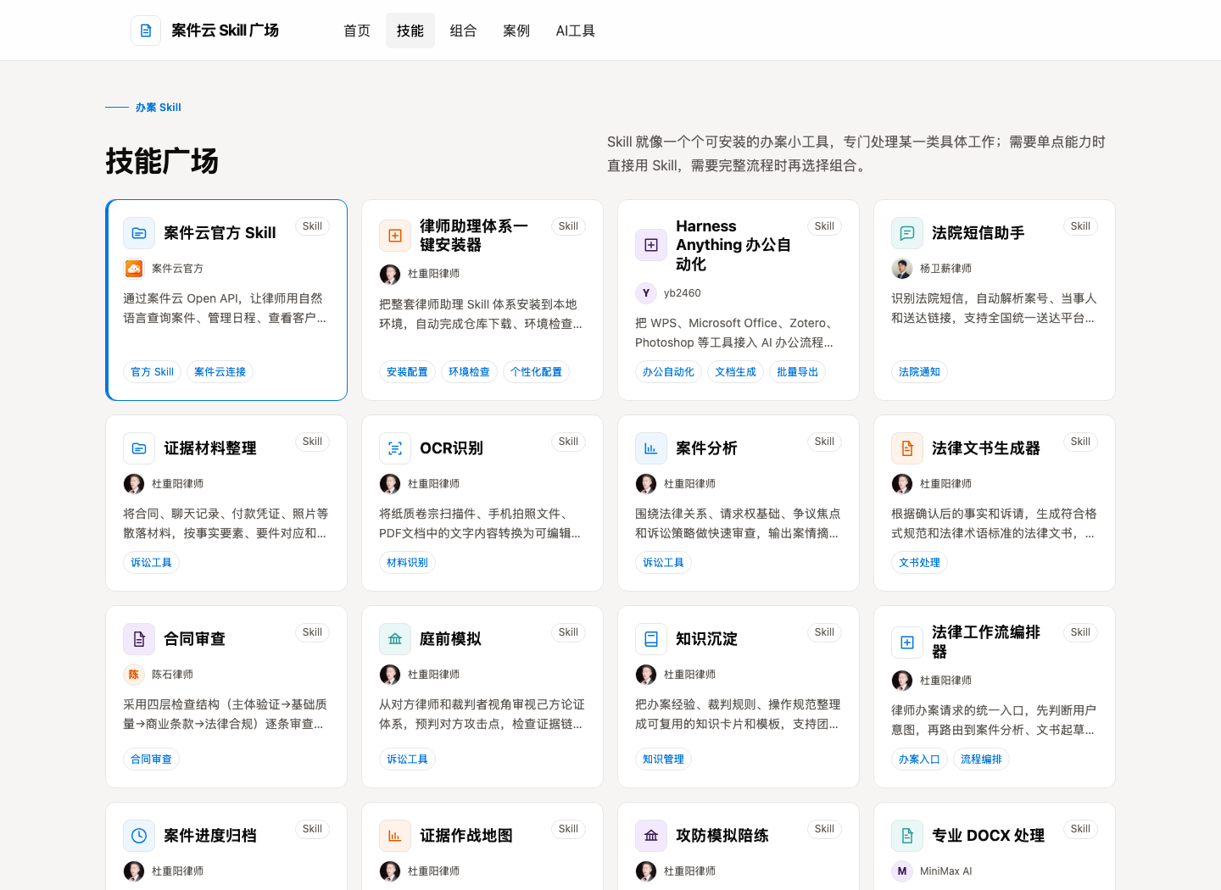The image size is (1221, 890).
Task: Click the 攻防模拟陪练 courthouse icon
Action: [651, 836]
